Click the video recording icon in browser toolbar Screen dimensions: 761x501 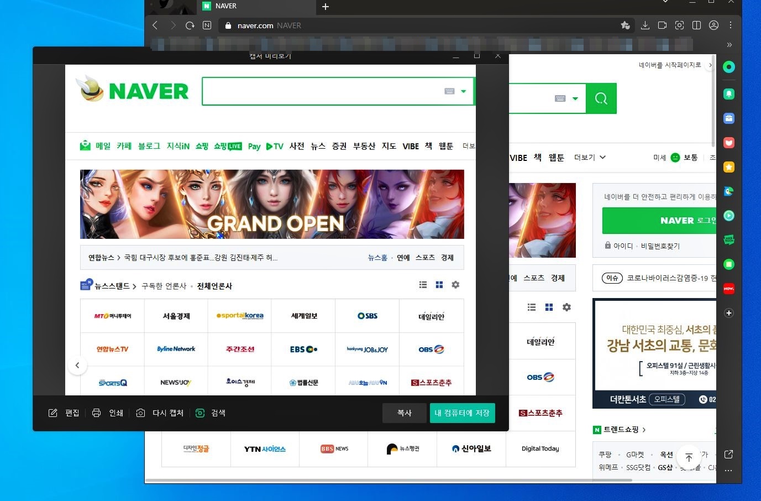click(x=662, y=25)
